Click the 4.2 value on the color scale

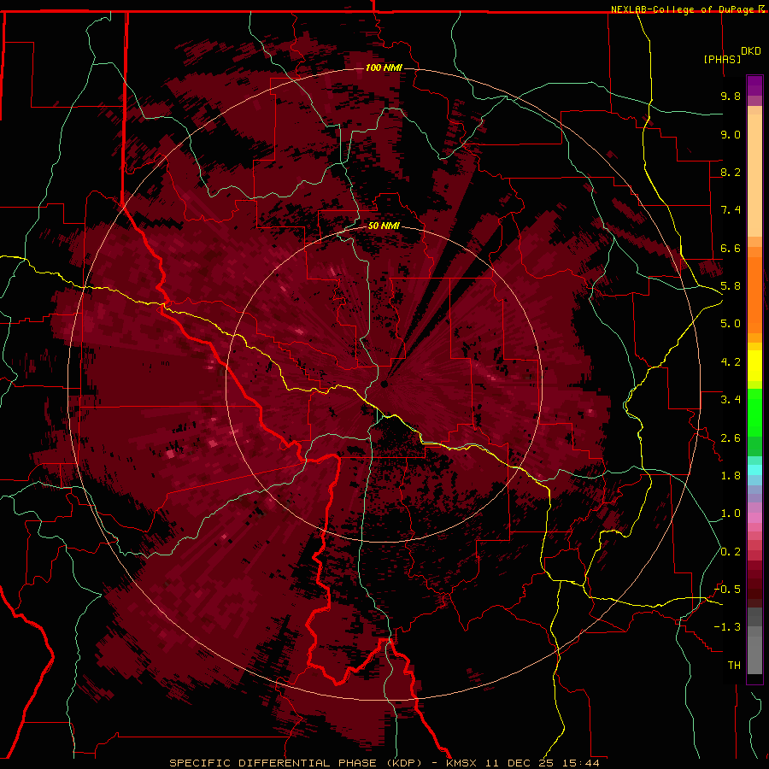tap(731, 362)
